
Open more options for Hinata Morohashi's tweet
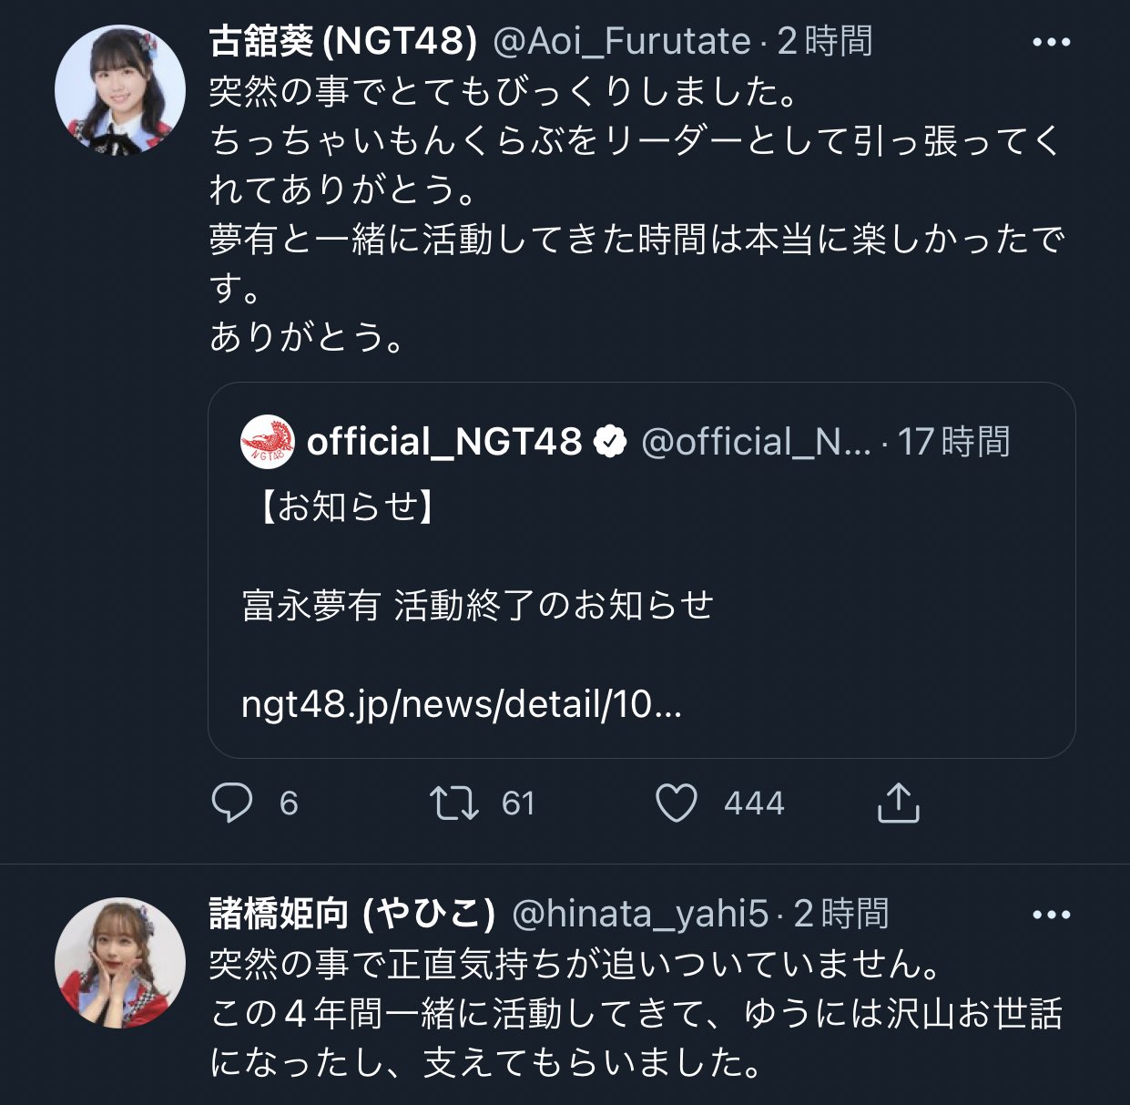(x=1051, y=915)
